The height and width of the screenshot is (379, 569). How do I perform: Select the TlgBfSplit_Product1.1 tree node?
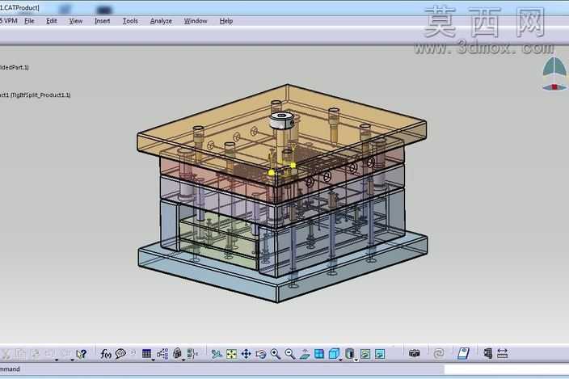[36, 95]
